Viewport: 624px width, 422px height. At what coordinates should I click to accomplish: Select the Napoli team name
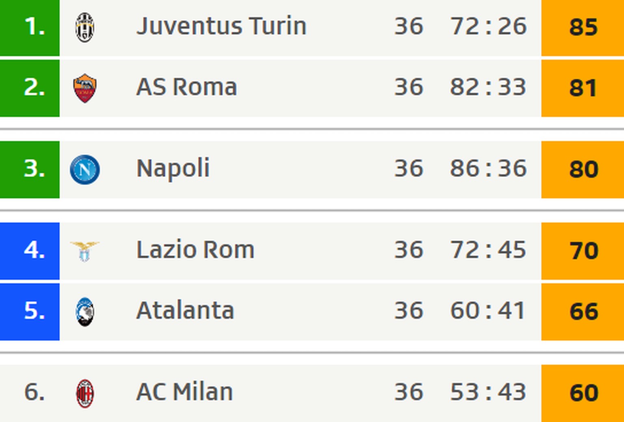pos(173,169)
